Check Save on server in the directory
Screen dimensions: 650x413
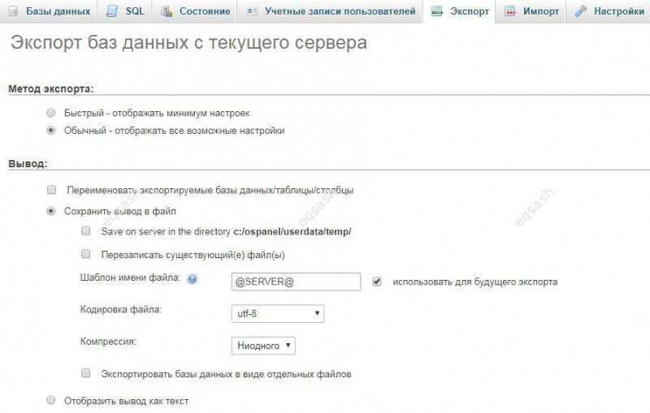tap(86, 230)
